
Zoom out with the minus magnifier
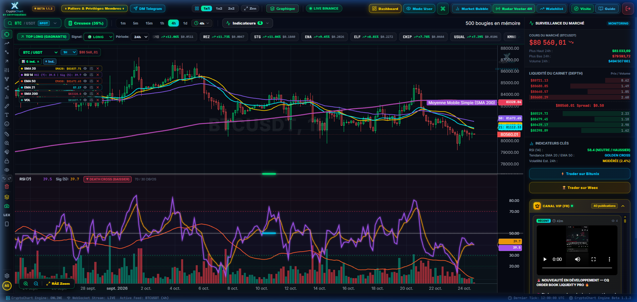[x=36, y=284]
